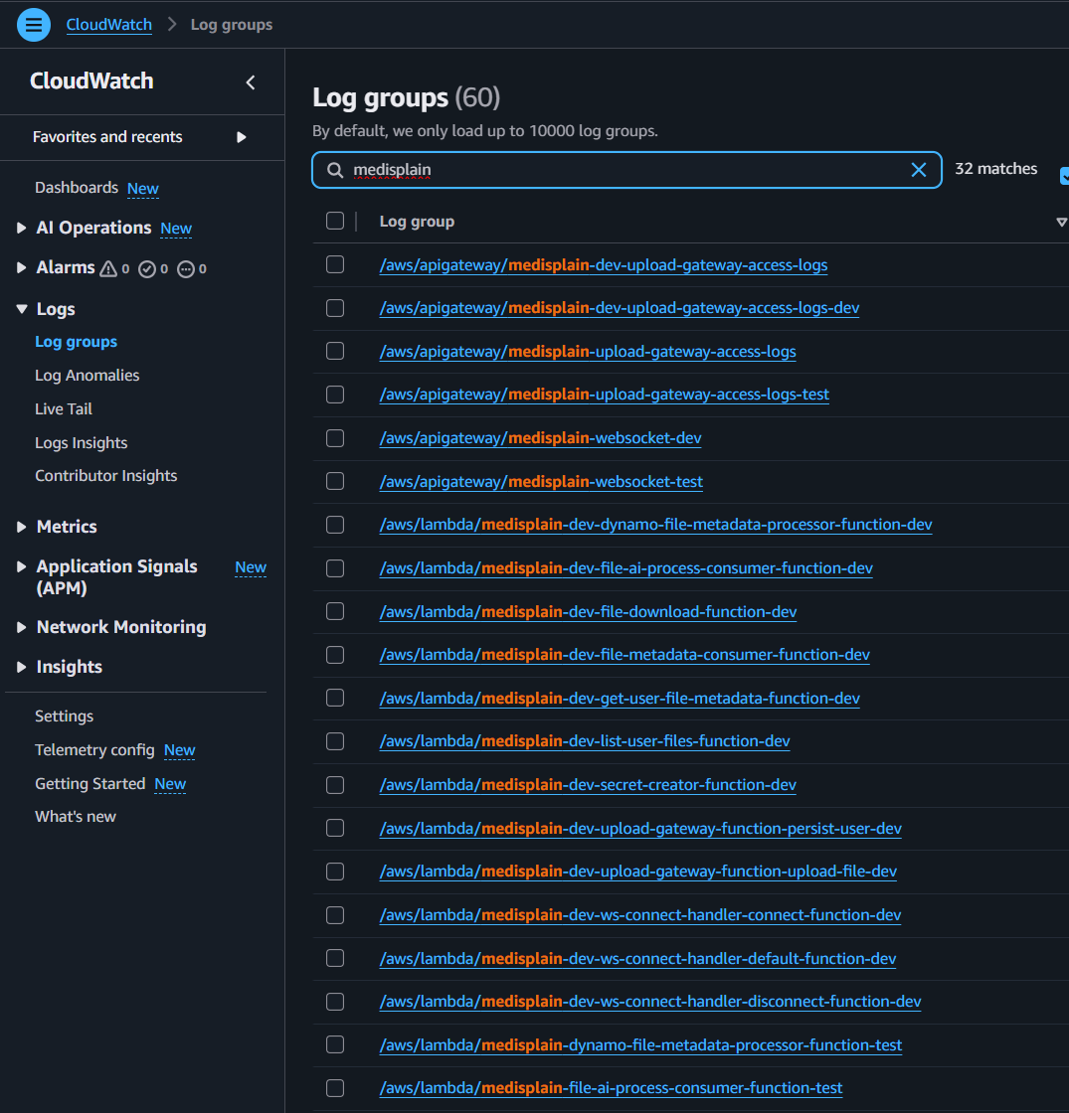Viewport: 1069px width, 1113px height.
Task: Open dev-file-metadata-consumer-function-dev log group
Action: point(624,655)
